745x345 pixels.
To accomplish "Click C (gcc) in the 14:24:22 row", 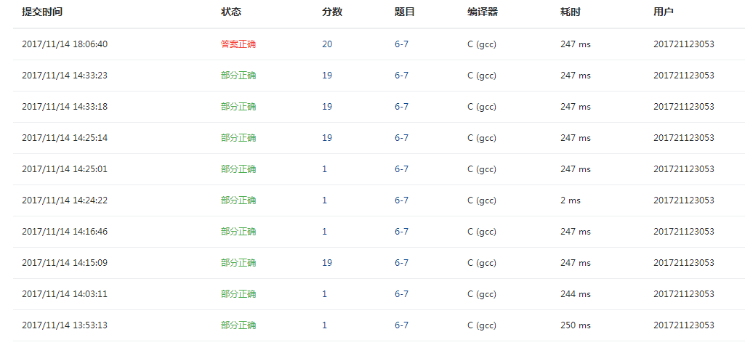I will coord(482,200).
